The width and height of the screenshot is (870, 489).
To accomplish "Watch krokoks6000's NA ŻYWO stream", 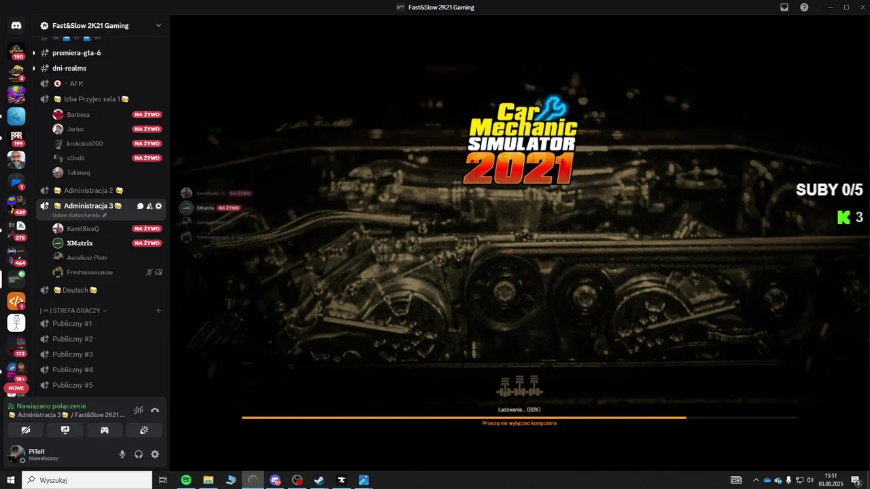I will point(147,143).
